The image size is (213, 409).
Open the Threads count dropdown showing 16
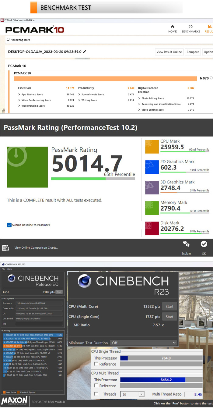click(x=132, y=394)
